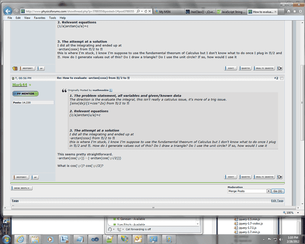Open Mark44's profile link

20,85
